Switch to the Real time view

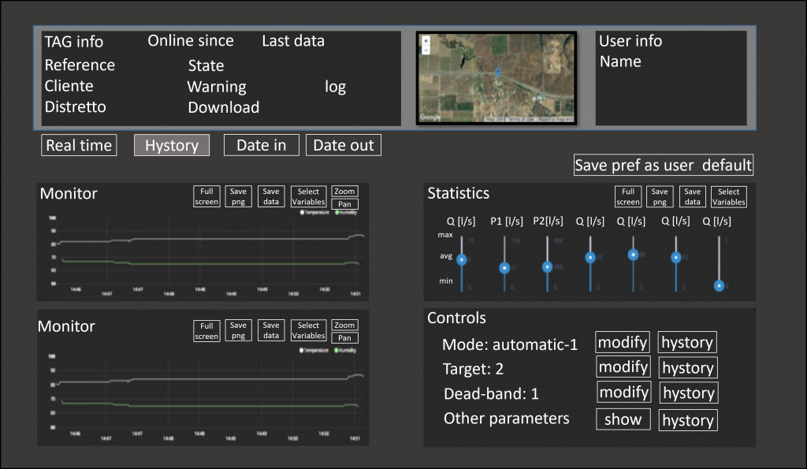click(79, 145)
